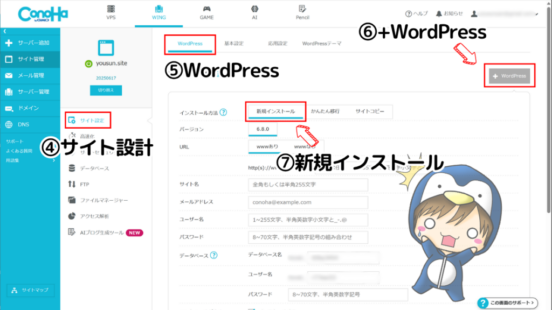
Task: Click the お知らせ bell icon
Action: 439,13
